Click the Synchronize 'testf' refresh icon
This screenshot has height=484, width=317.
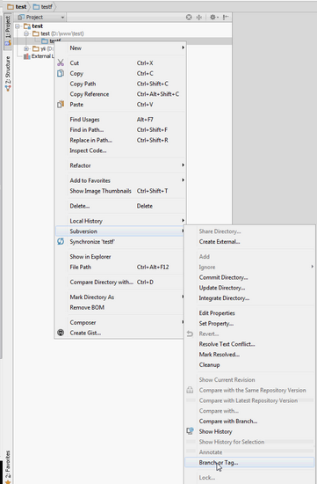[x=61, y=241]
